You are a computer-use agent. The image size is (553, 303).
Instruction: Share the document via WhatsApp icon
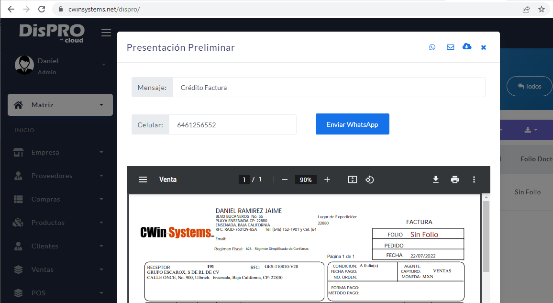pos(432,47)
